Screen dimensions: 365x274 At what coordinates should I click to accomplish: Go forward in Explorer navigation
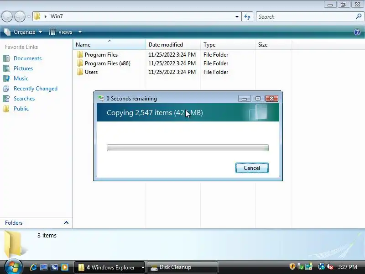click(20, 16)
